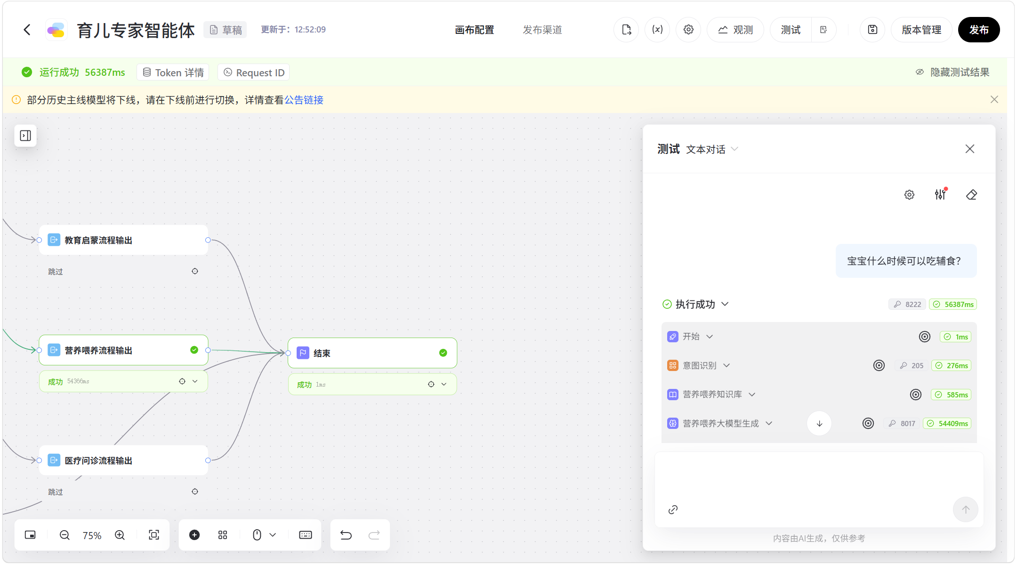Auto-arrange nodes grid icon
Viewport: 1017px width, 565px height.
[x=223, y=535]
